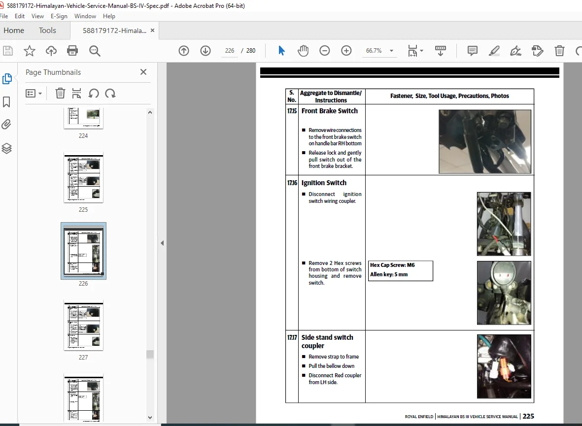Image resolution: width=582 pixels, height=426 pixels.
Task: Rotate page counterclockwise in thumbnails panel
Action: pyautogui.click(x=94, y=93)
